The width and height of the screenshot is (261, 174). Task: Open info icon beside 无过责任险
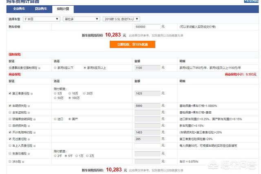(x=29, y=139)
